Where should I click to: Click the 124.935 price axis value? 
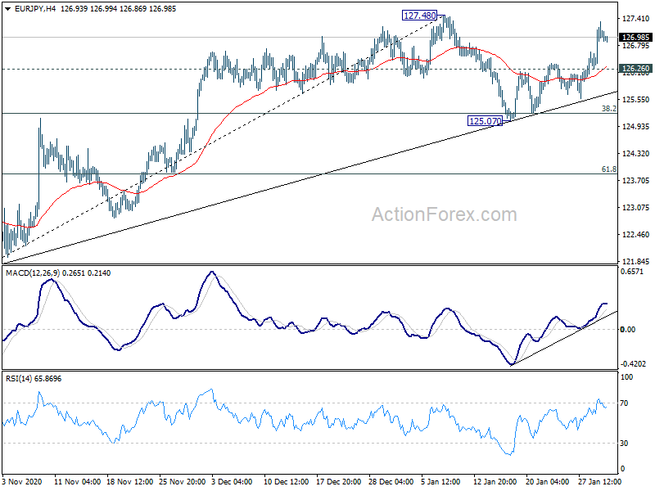tap(636, 127)
